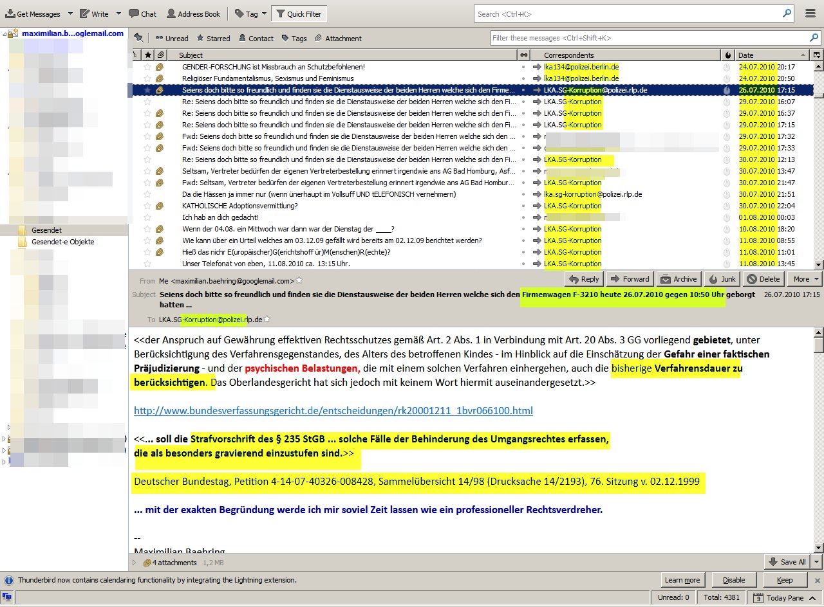The height and width of the screenshot is (607, 824).
Task: Filter messages by Unread
Action: (x=172, y=39)
